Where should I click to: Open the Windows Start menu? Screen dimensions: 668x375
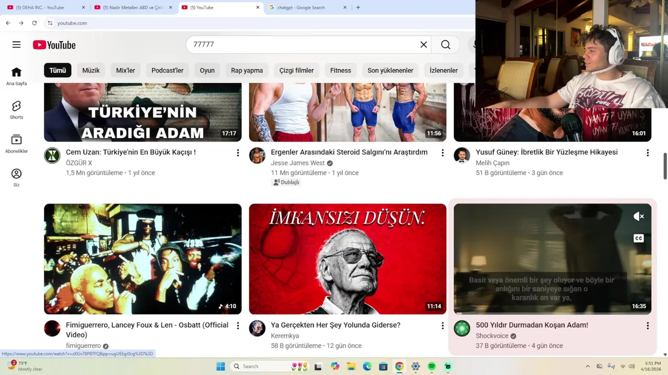(x=221, y=366)
